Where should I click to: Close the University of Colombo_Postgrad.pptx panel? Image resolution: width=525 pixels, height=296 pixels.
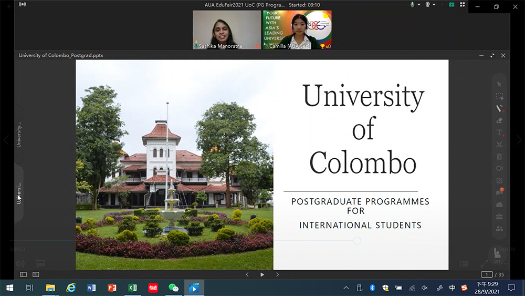pos(503,55)
